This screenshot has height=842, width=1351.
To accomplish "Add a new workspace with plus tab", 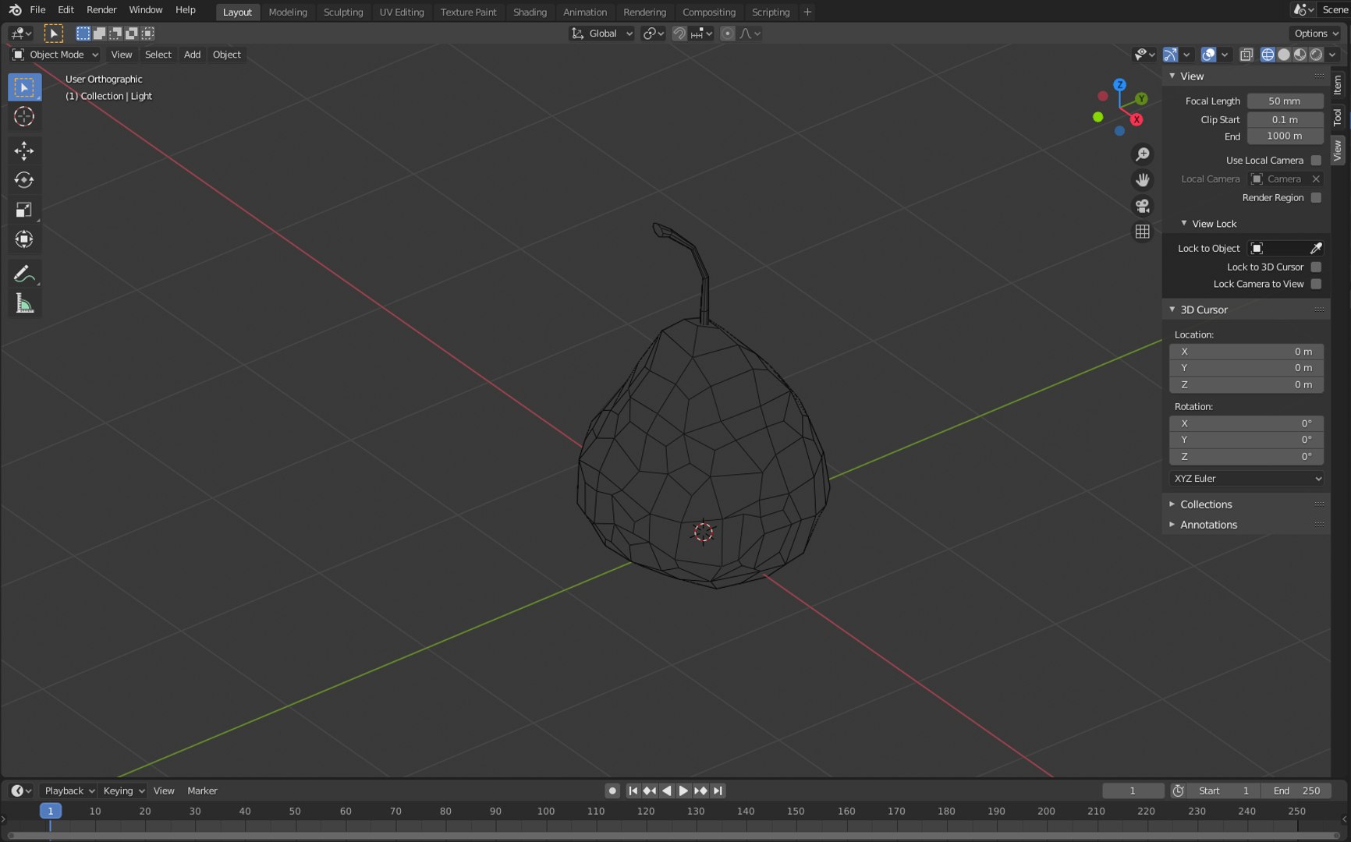I will (x=807, y=12).
